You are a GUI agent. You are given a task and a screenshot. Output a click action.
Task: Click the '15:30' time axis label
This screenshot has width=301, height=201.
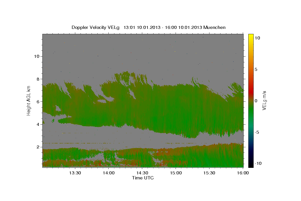209,173
